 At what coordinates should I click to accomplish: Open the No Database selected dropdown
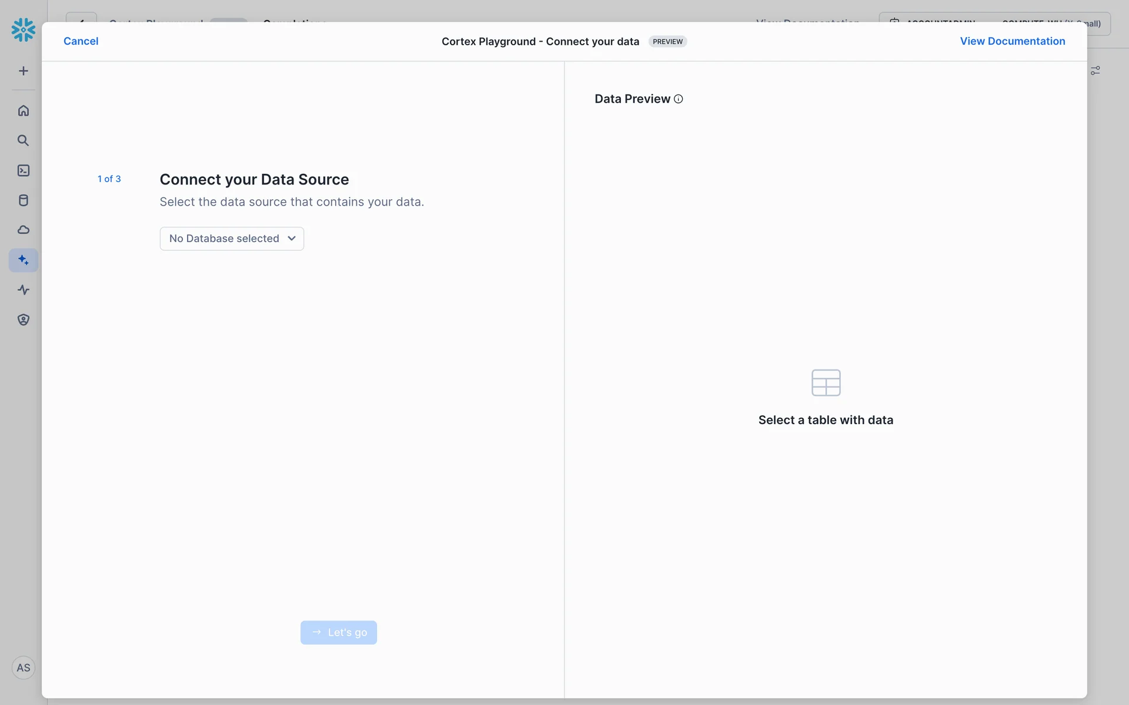(x=224, y=239)
